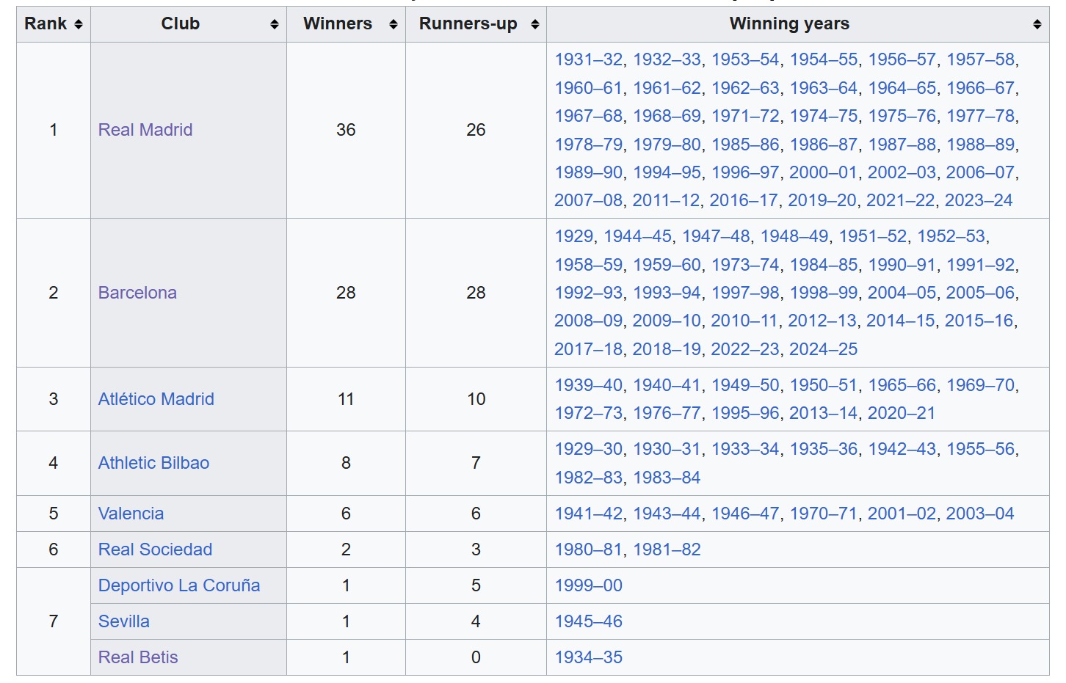Open Barcelona's 2024–25 season link
1066x683 pixels.
coord(823,349)
